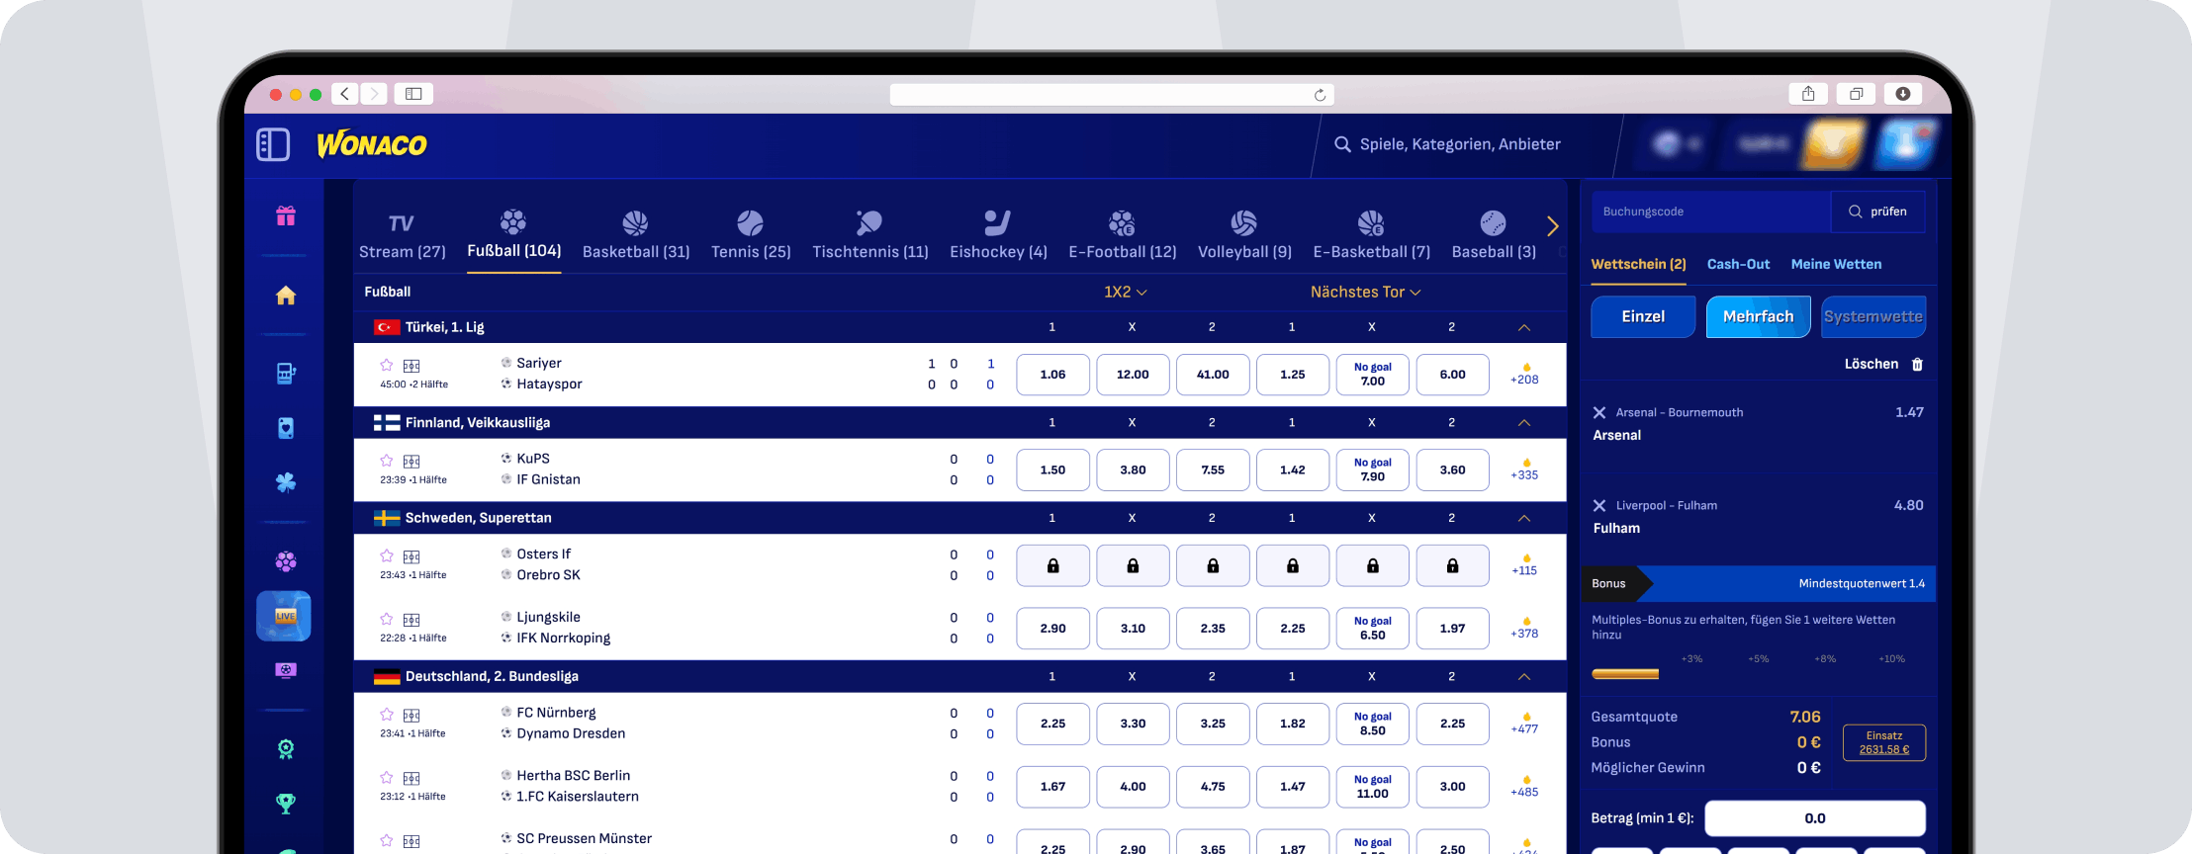Collapse the Schweden, Superettan section

tap(1524, 518)
